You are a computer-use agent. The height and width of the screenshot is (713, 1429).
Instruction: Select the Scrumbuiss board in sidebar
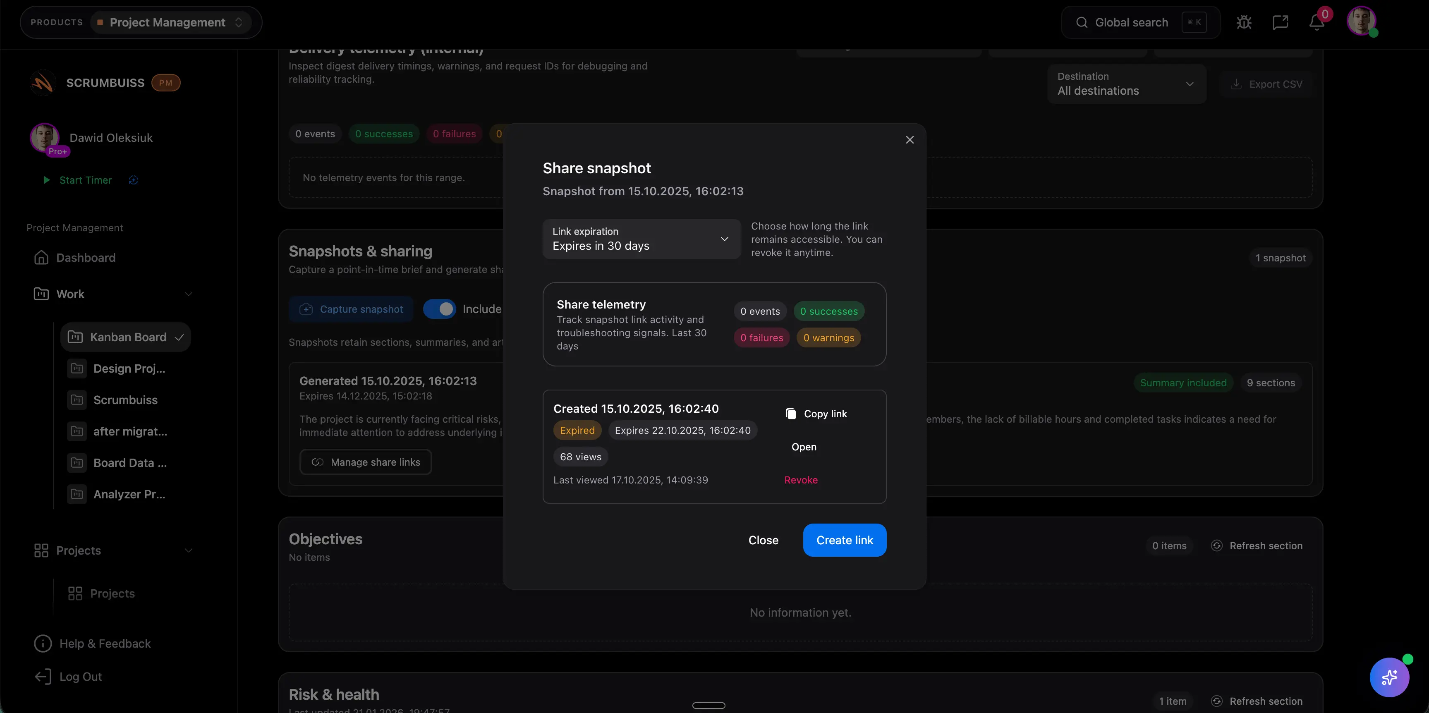(x=125, y=400)
